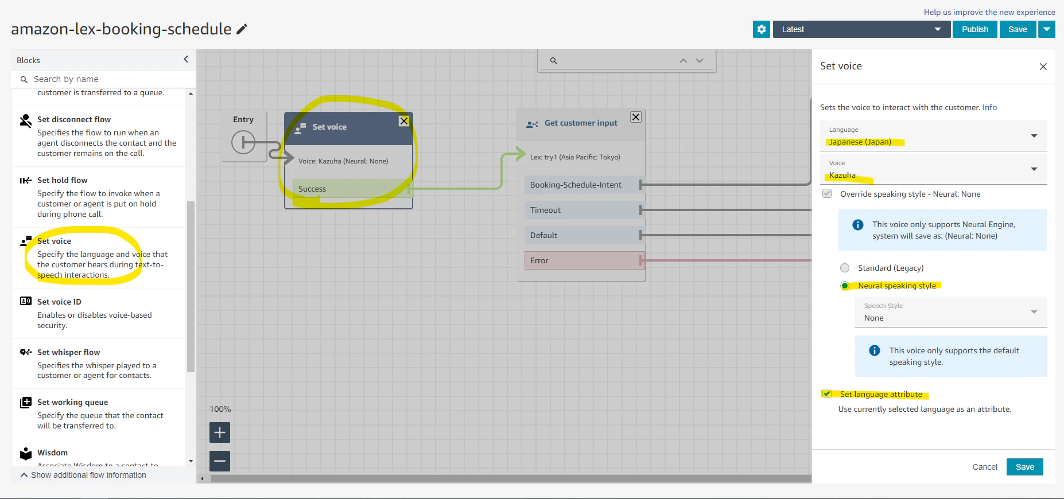The width and height of the screenshot is (1064, 499).
Task: Click the Default branch
Action: [584, 235]
